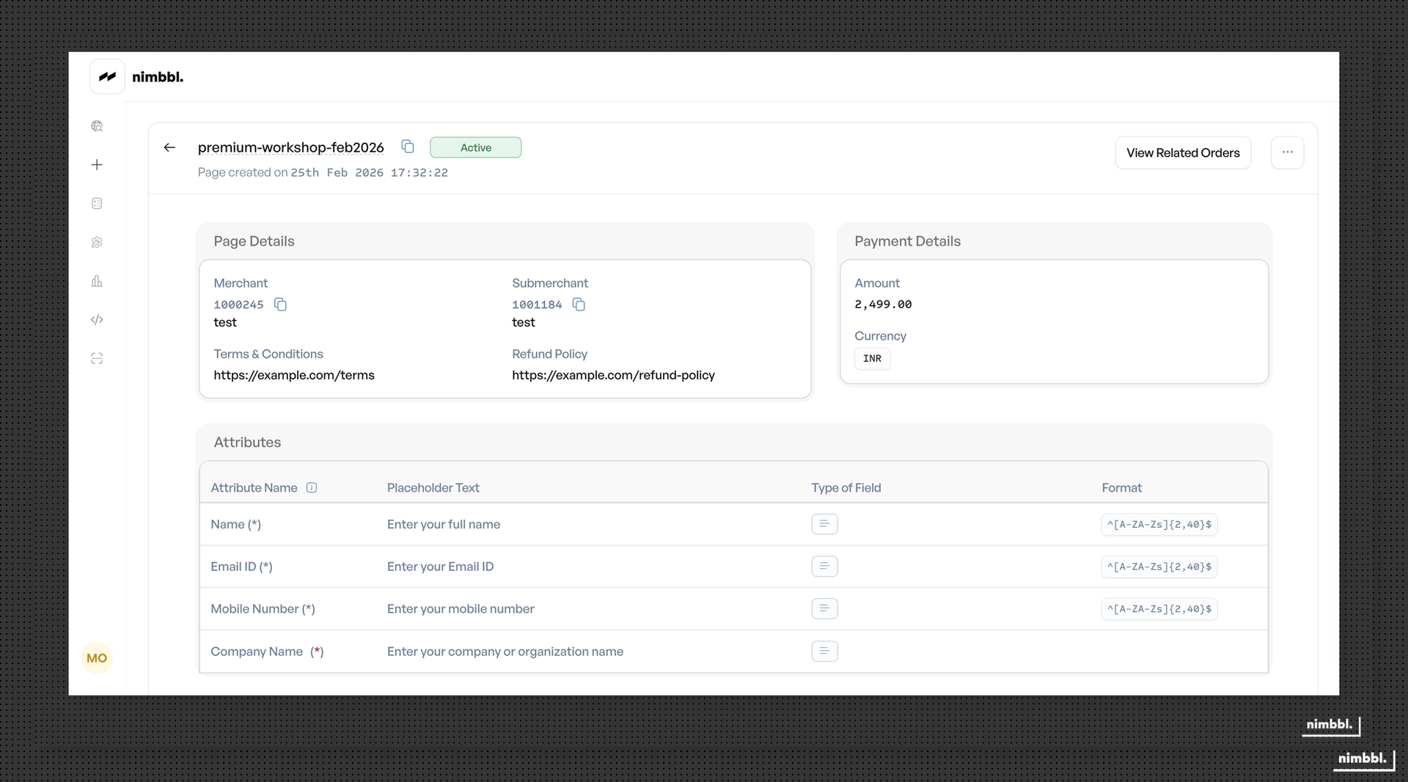View analytics via the bar chart sidebar icon
Viewport: 1408px width, 782px height.
[x=97, y=281]
